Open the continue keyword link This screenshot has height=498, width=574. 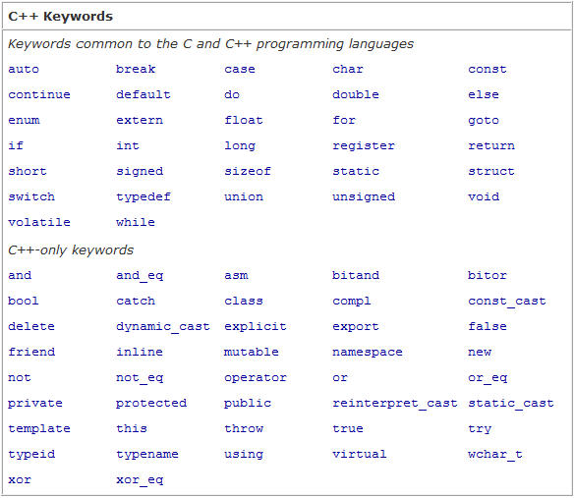tap(39, 94)
